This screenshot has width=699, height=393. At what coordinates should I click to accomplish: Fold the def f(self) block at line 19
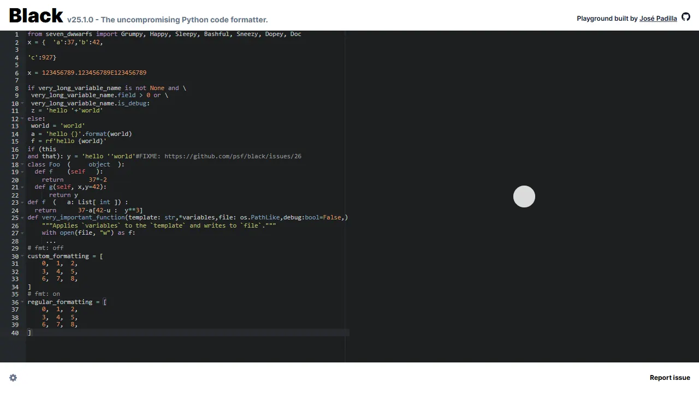22,172
